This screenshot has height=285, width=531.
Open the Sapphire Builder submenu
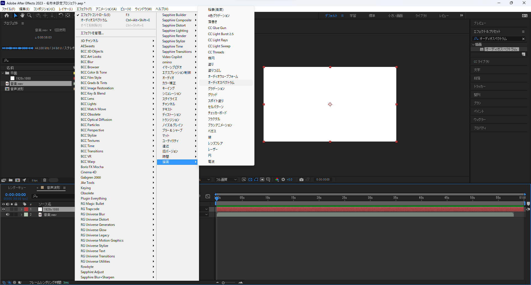(177, 15)
